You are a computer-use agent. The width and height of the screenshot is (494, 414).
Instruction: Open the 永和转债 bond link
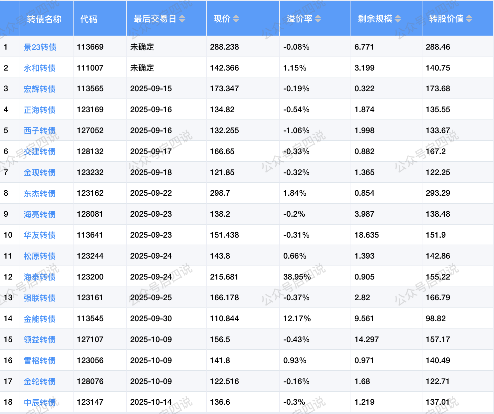[x=40, y=68]
